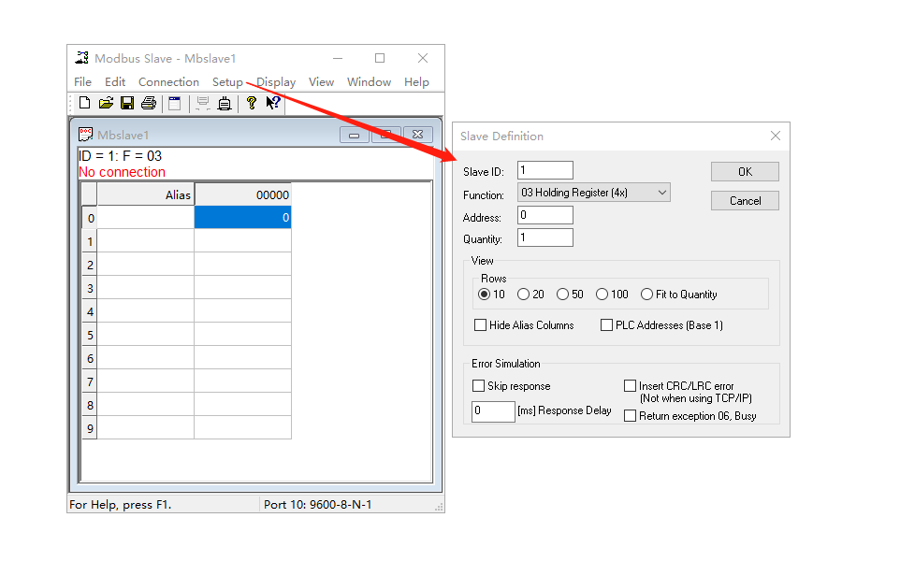Open the Function dropdown list

[x=594, y=193]
